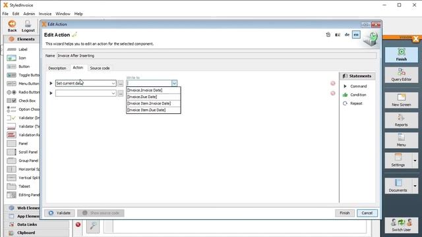
Task: Select the Group Panel element
Action: (x=22, y=161)
